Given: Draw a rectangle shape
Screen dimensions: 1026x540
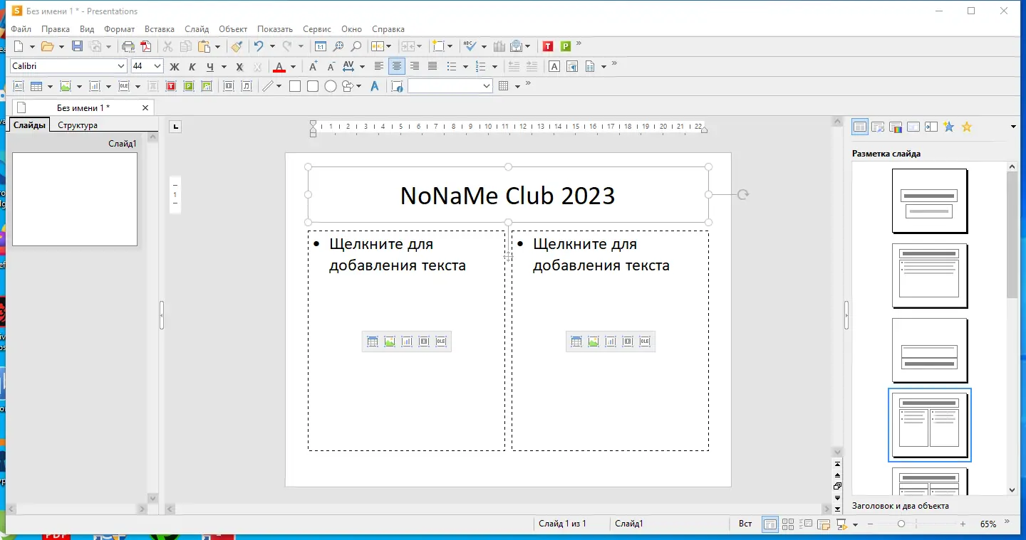Looking at the screenshot, I should pyautogui.click(x=295, y=86).
